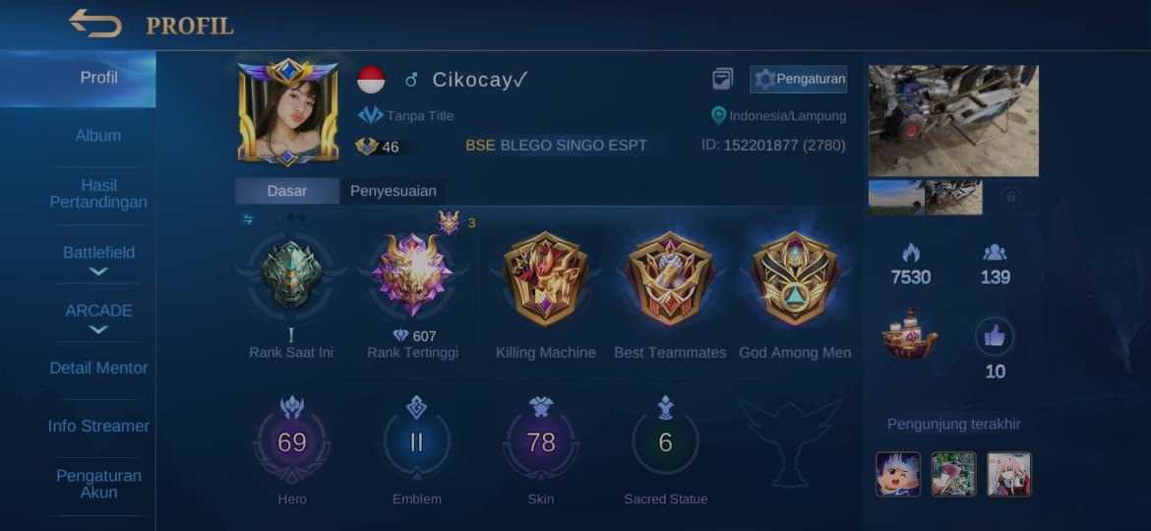The width and height of the screenshot is (1151, 531).
Task: Click the popularity flame icon
Action: coord(911,253)
